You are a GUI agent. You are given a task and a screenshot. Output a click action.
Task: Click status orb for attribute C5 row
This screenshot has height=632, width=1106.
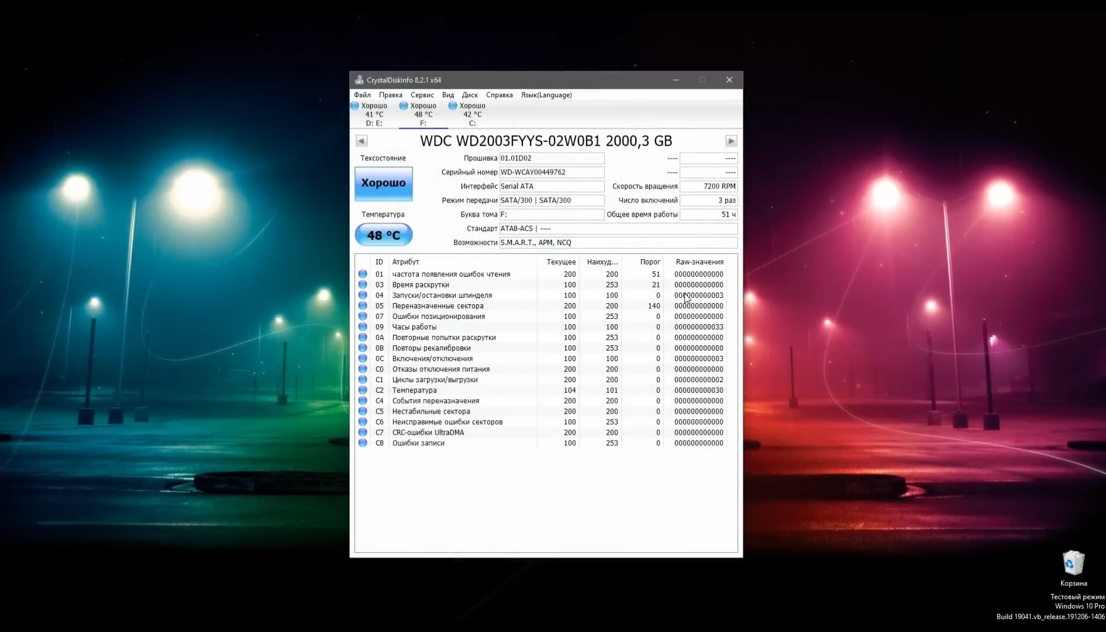click(363, 411)
